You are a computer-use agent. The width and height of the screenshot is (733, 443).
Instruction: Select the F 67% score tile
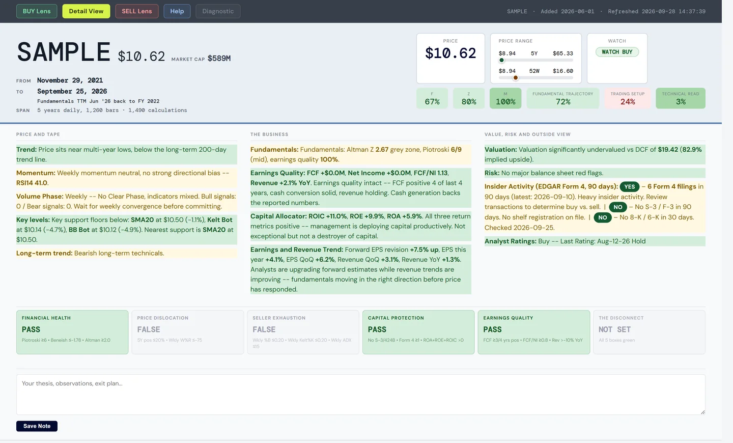[432, 98]
